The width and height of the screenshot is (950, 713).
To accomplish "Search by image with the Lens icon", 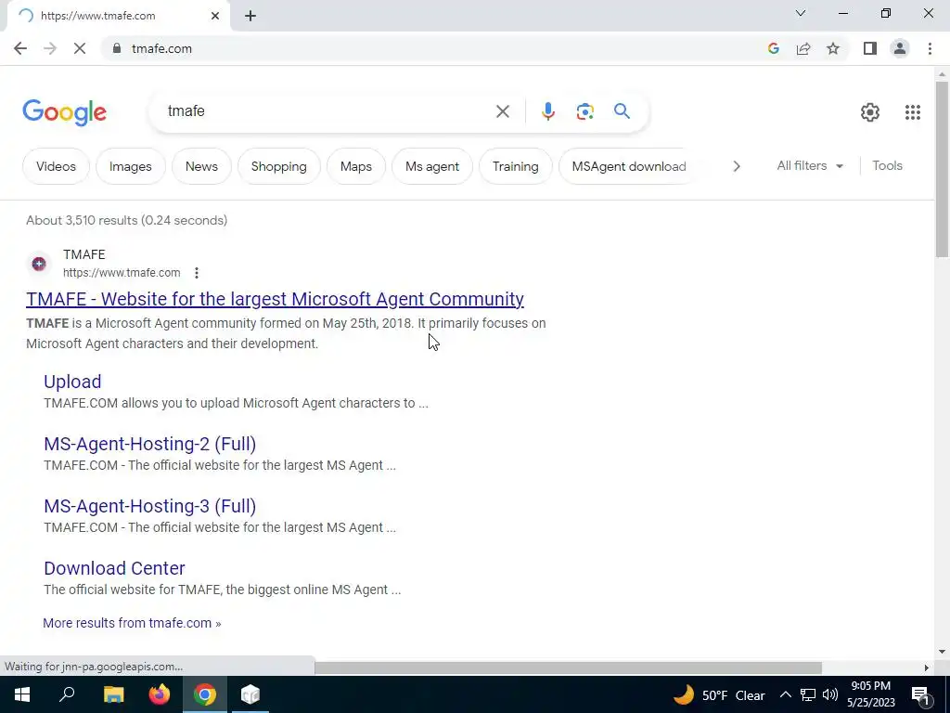I will click(584, 111).
